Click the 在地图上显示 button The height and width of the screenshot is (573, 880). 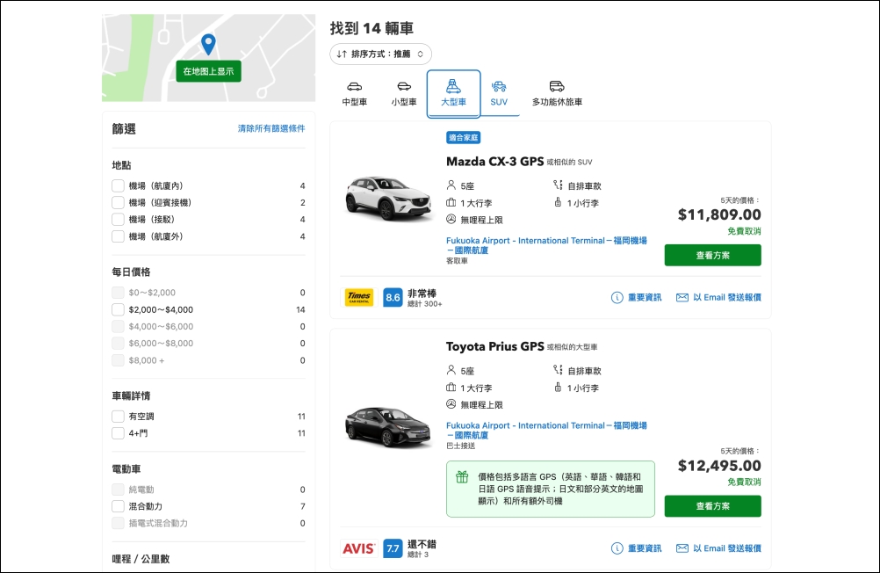coord(208,71)
